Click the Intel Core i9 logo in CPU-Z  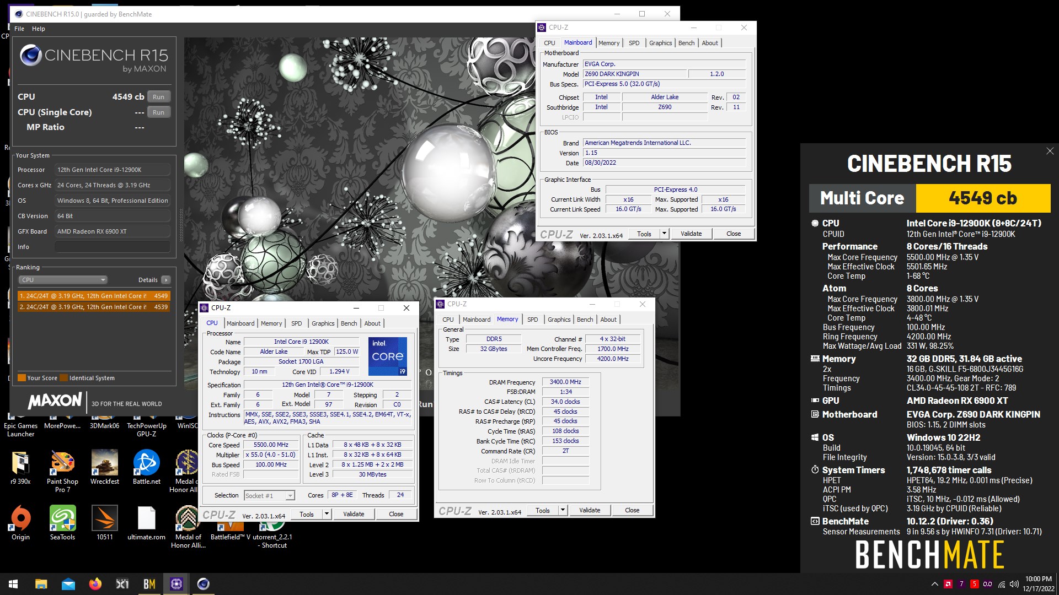pyautogui.click(x=388, y=356)
